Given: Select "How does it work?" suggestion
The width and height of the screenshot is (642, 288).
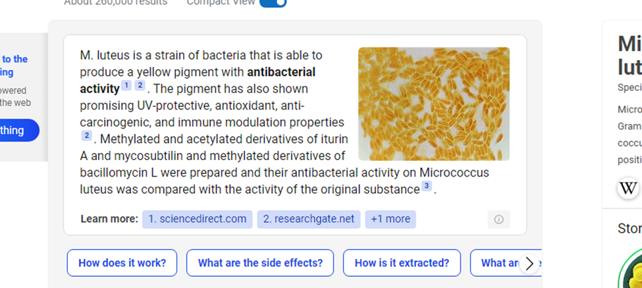Looking at the screenshot, I should (122, 263).
